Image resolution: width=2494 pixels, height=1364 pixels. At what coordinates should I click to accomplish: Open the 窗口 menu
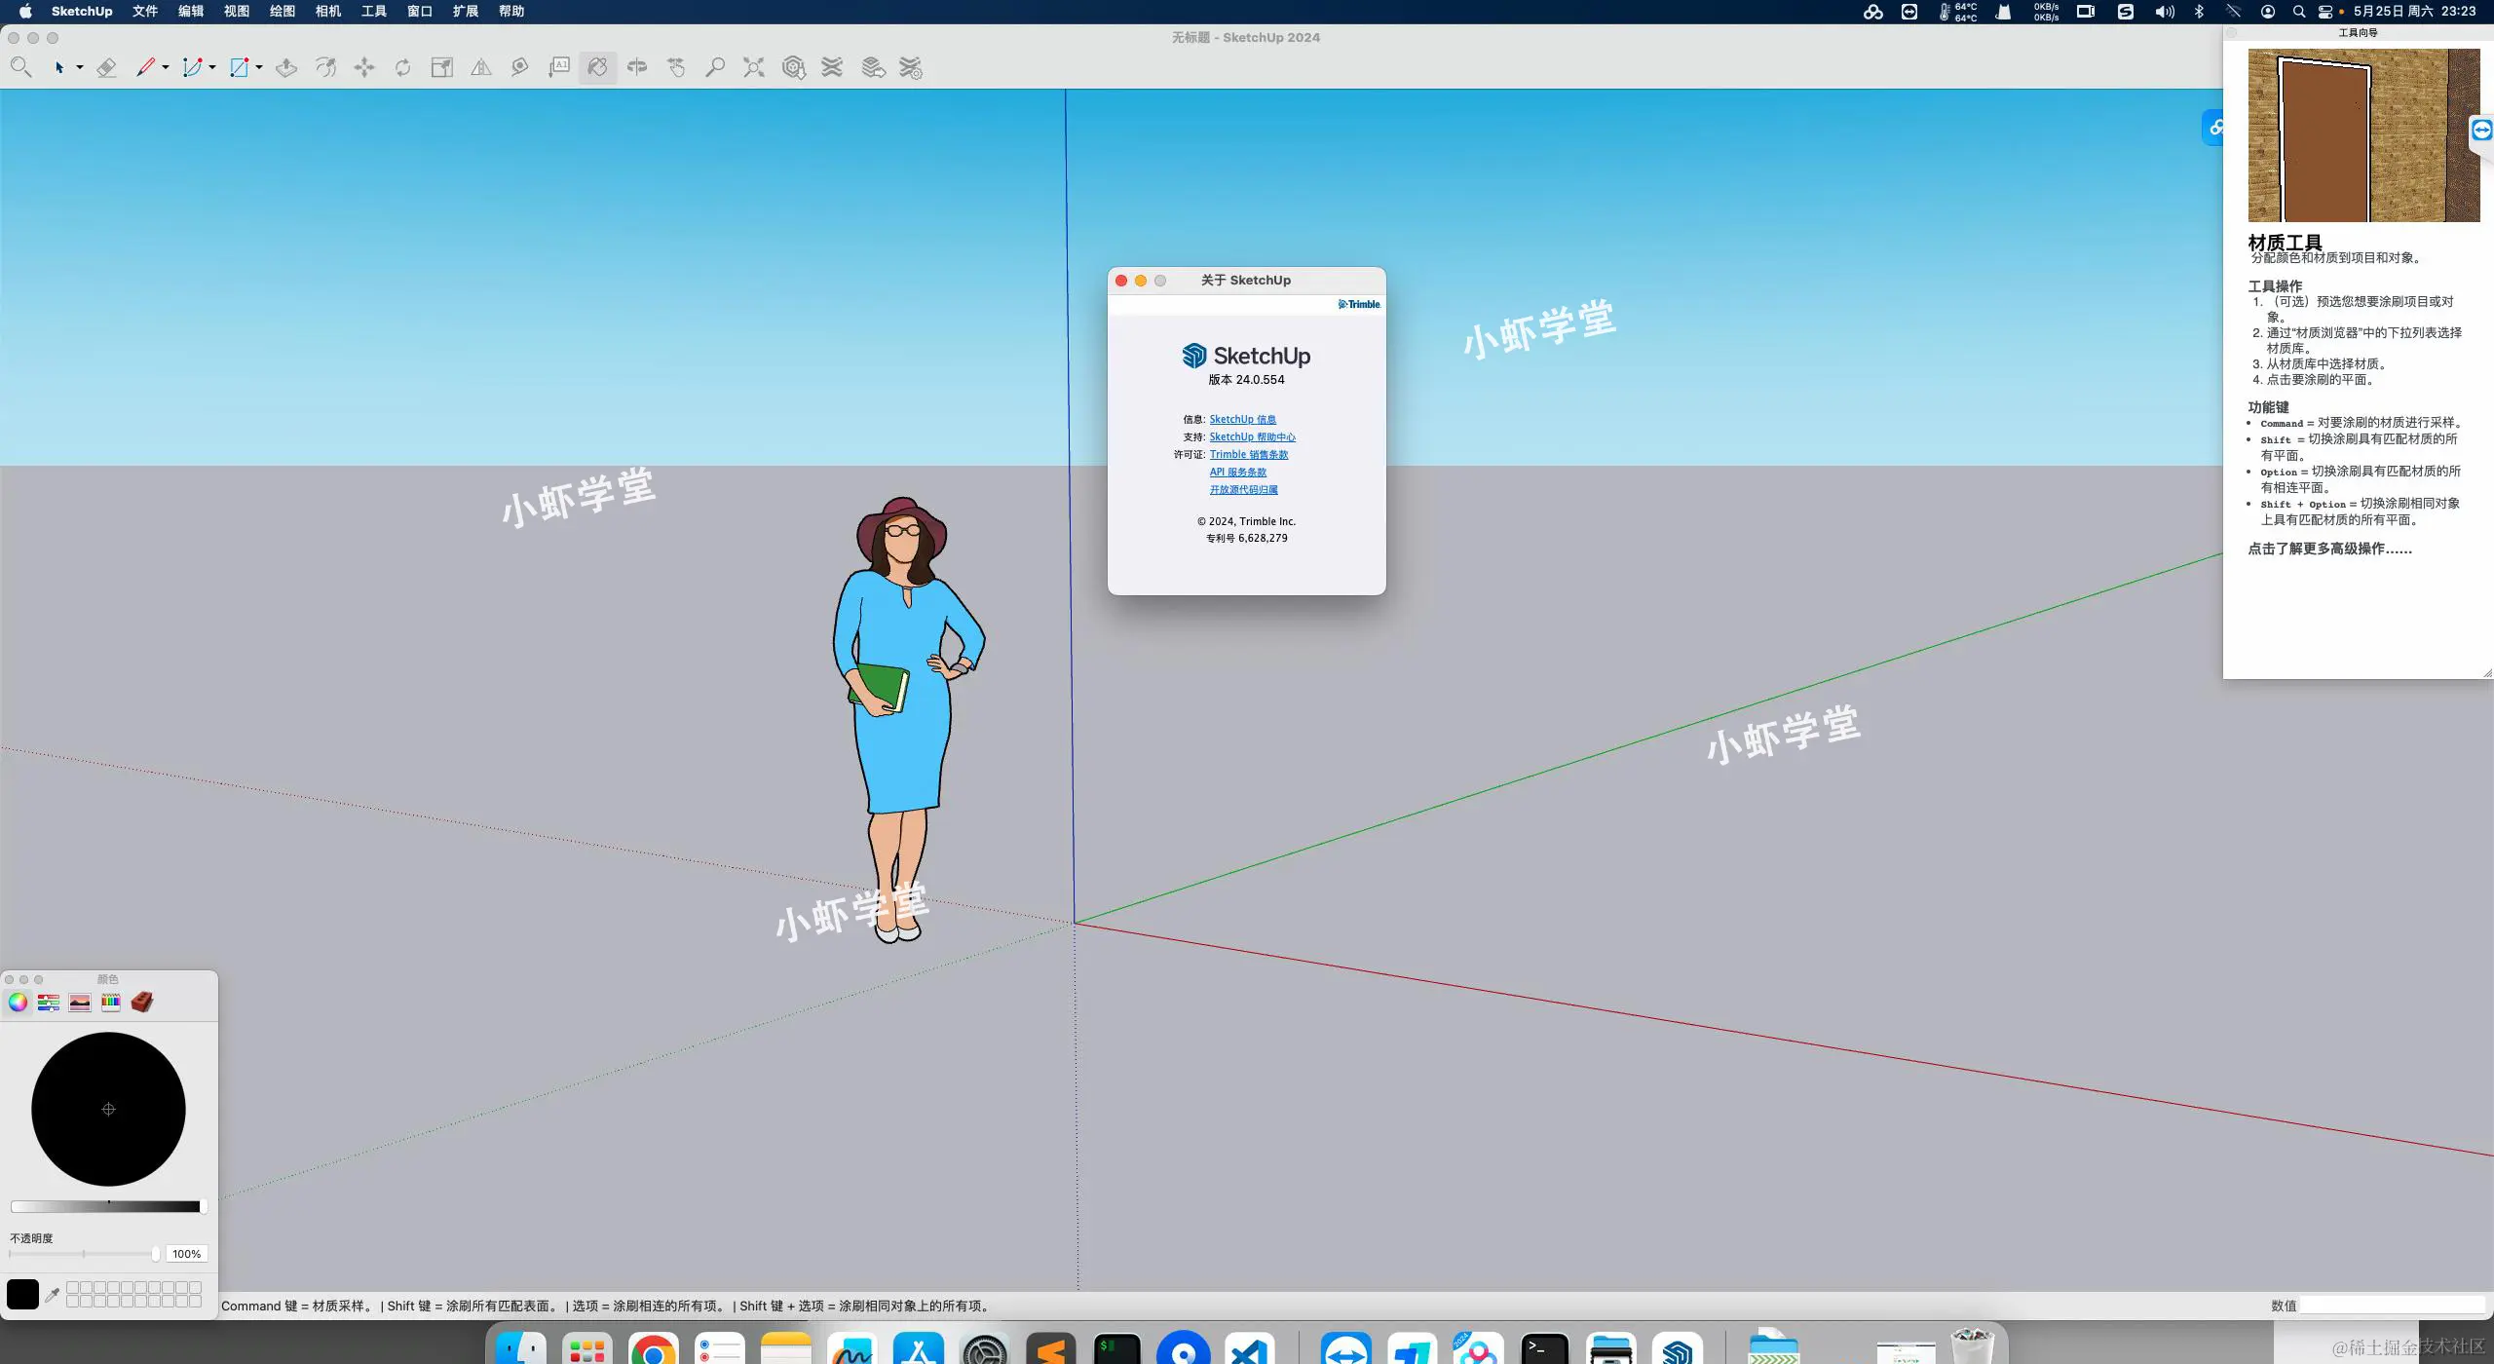pyautogui.click(x=420, y=12)
